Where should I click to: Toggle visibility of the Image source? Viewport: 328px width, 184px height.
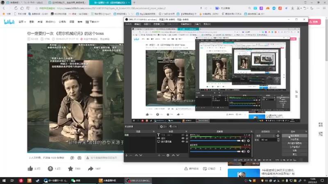(x=183, y=138)
